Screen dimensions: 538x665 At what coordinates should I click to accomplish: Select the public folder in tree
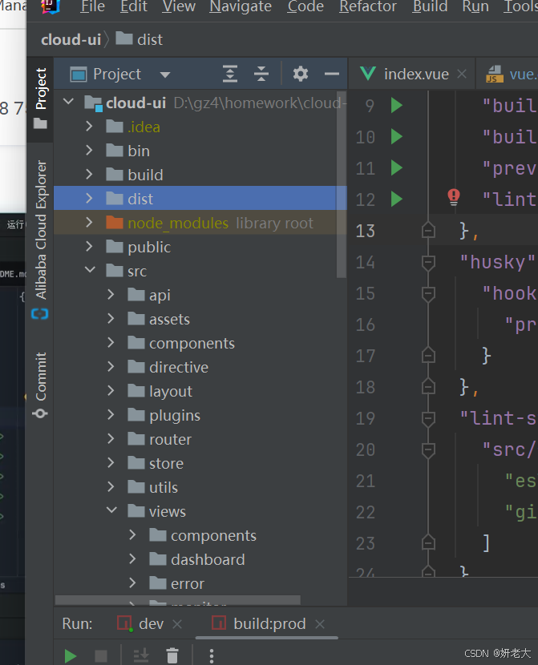(x=200, y=247)
